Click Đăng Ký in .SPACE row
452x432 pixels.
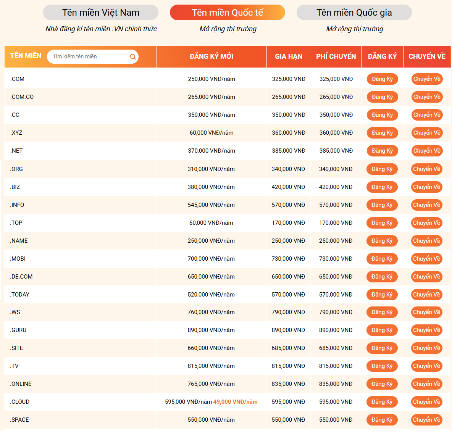[382, 420]
